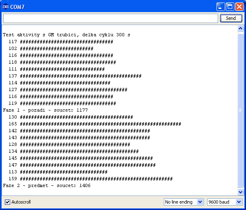
Task: Click the reading value 117
Action: pos(13,42)
